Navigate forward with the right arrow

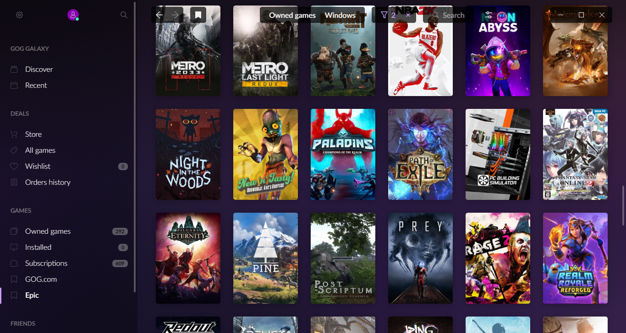175,15
